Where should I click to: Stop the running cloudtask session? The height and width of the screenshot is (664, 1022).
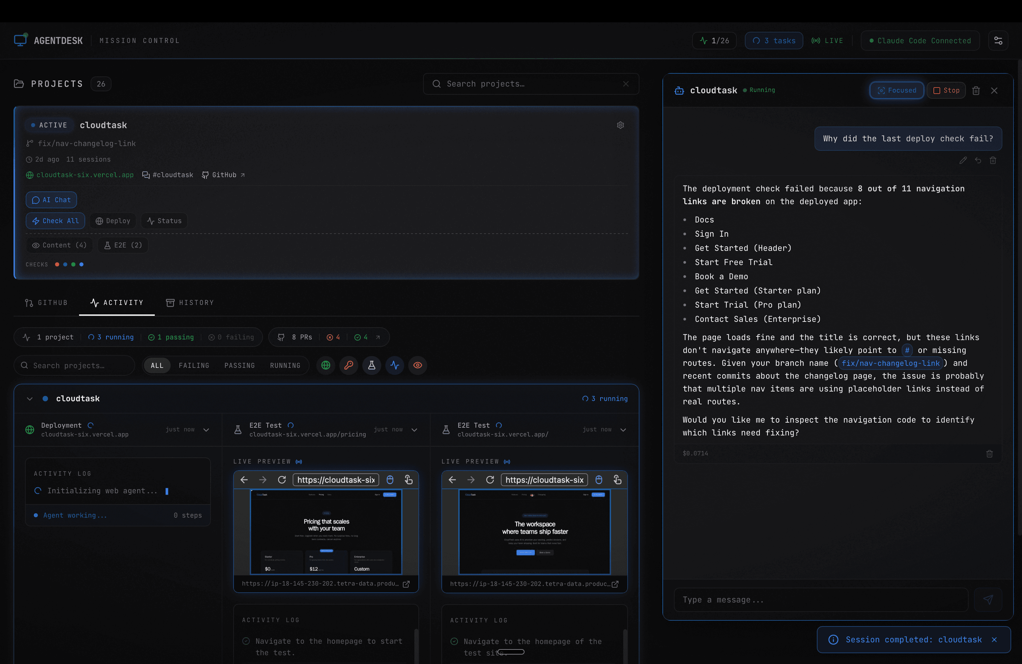coord(946,91)
